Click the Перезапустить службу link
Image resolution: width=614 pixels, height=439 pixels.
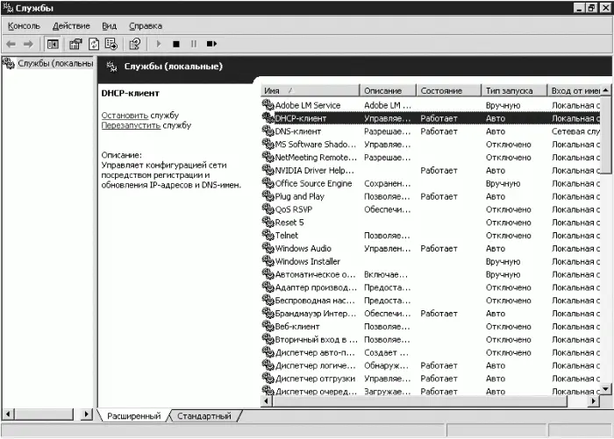point(146,125)
